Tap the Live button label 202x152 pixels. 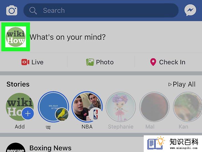point(37,62)
